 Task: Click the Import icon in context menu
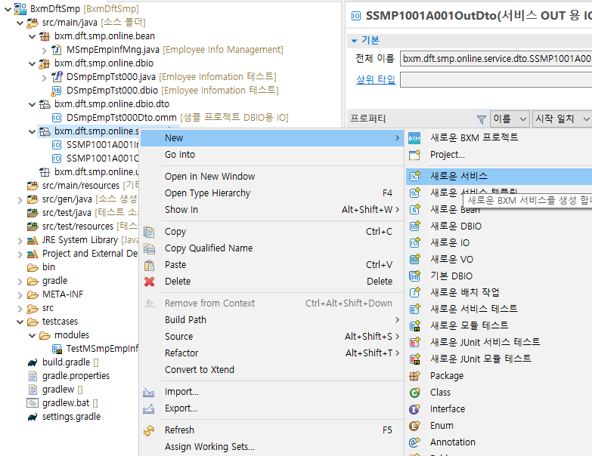pos(150,392)
